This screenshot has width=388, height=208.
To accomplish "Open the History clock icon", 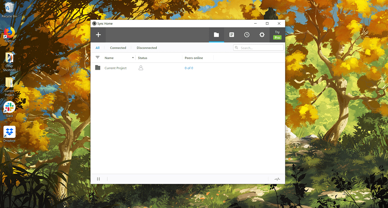I will 247,35.
